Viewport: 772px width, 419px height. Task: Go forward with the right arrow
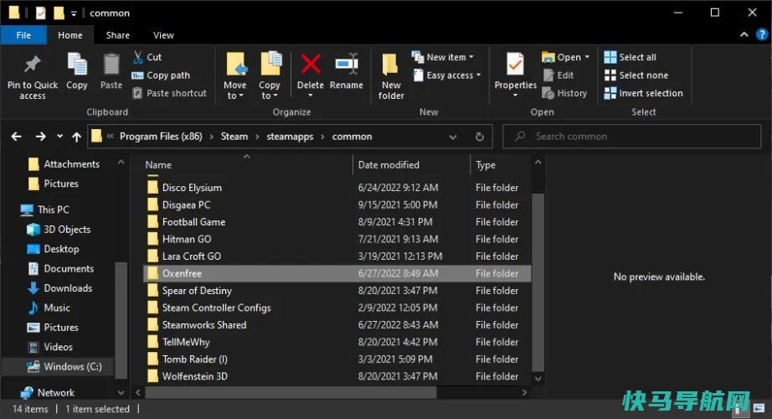[x=40, y=137]
